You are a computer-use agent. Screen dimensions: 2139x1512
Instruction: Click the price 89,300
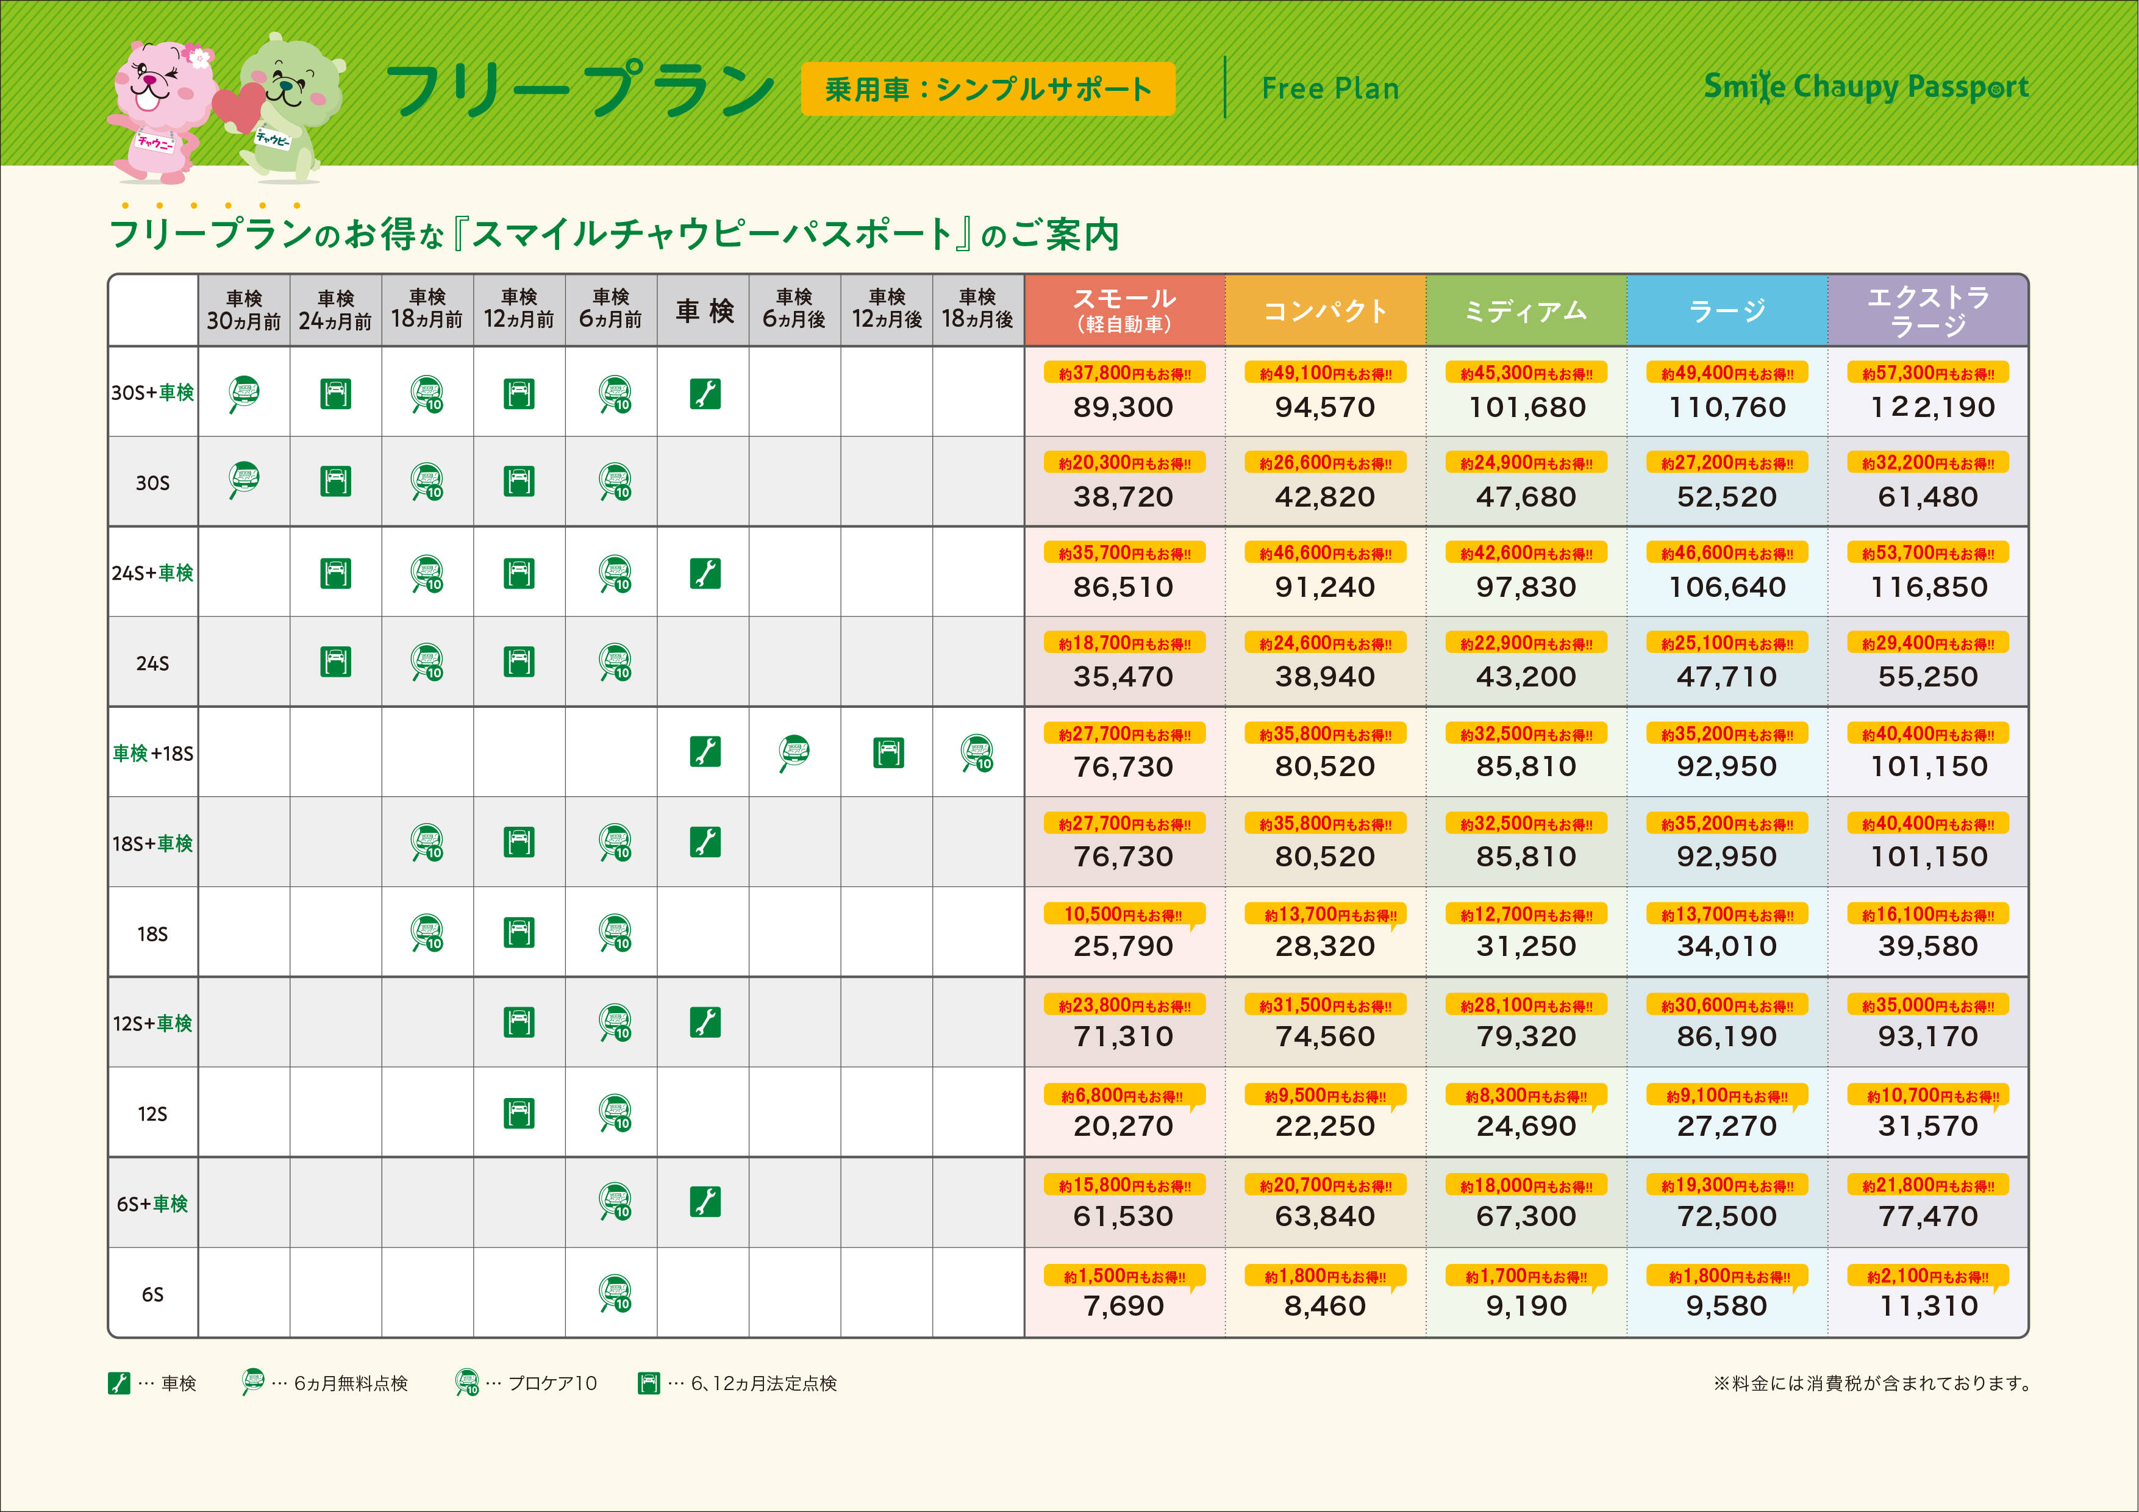point(1124,407)
